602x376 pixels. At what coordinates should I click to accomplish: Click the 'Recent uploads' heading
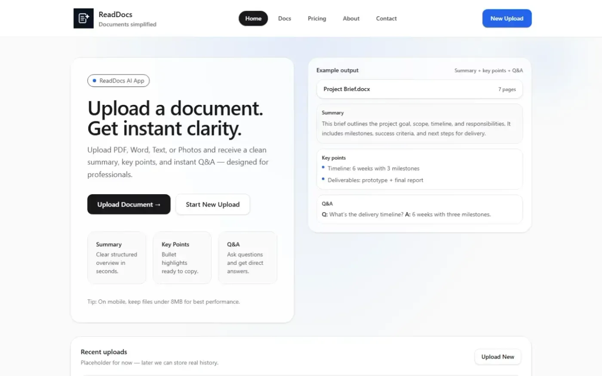point(104,352)
